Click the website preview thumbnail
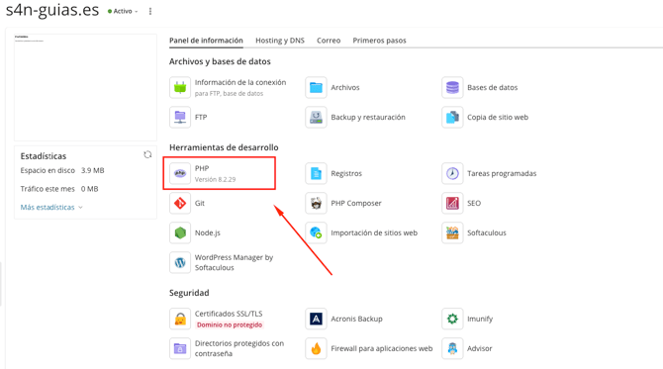The width and height of the screenshot is (663, 369). [85, 87]
